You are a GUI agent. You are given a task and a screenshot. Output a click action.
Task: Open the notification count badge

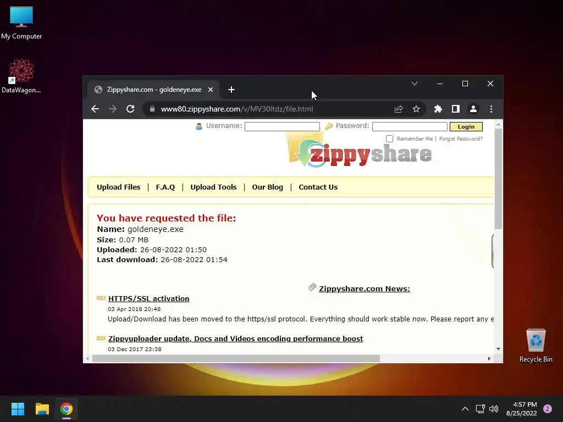point(548,408)
